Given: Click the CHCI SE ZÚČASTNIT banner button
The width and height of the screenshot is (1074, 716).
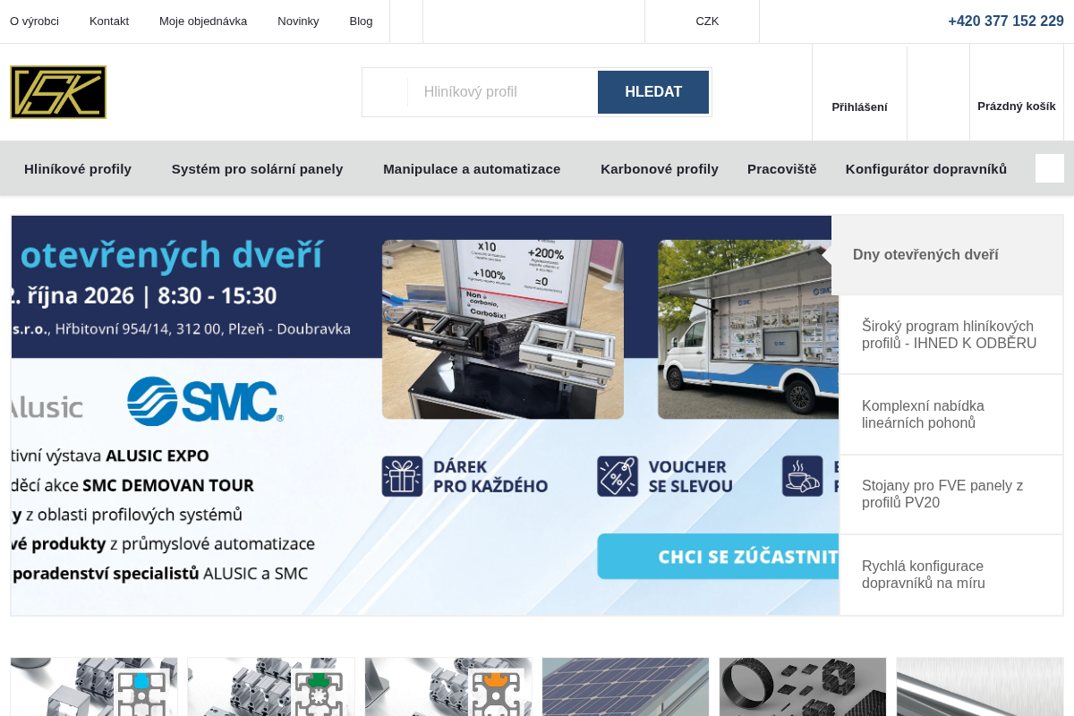Looking at the screenshot, I should tap(719, 557).
